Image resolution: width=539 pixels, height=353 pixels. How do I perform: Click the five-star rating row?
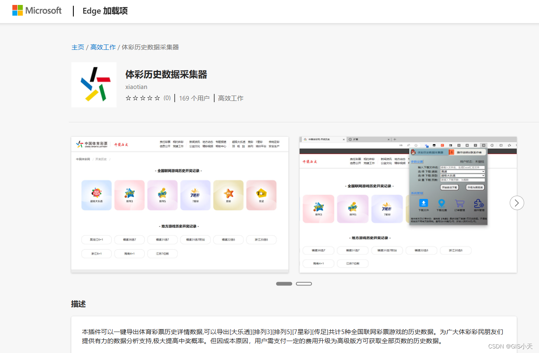pyautogui.click(x=143, y=98)
